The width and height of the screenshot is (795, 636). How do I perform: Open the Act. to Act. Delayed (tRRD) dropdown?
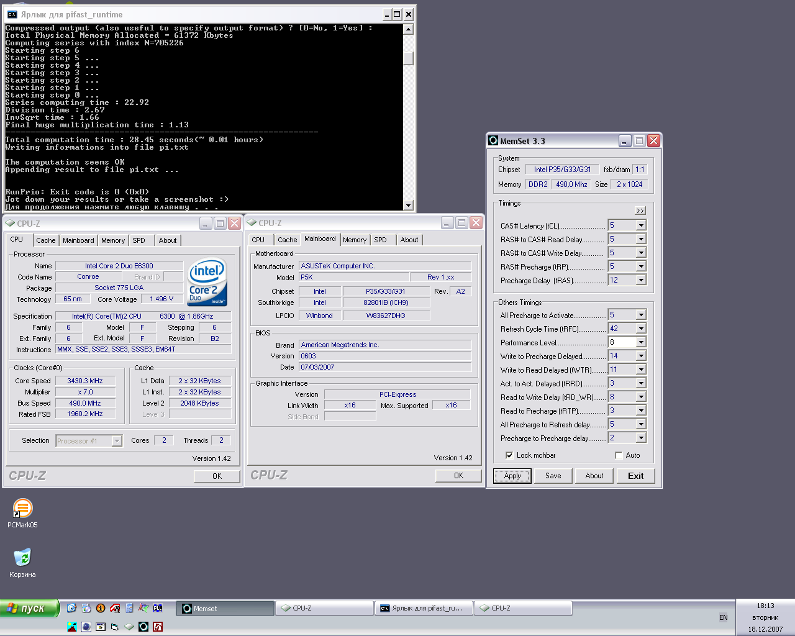641,383
